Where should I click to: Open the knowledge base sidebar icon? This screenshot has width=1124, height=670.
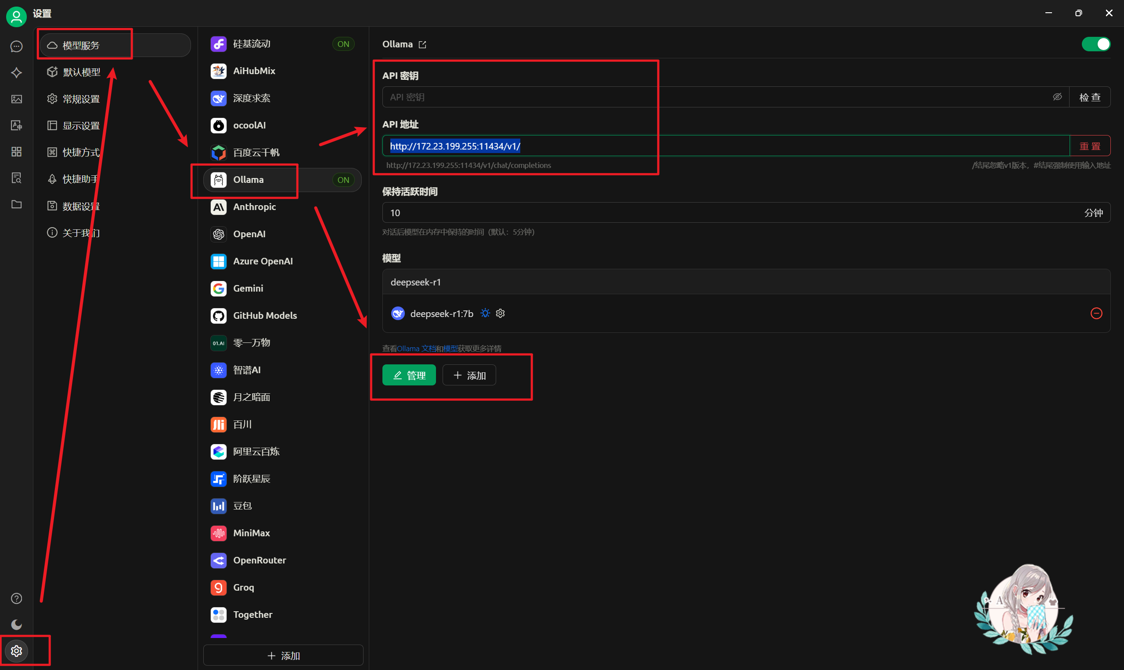coord(17,178)
